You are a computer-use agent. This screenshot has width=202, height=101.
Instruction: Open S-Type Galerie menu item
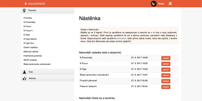coord(30,39)
